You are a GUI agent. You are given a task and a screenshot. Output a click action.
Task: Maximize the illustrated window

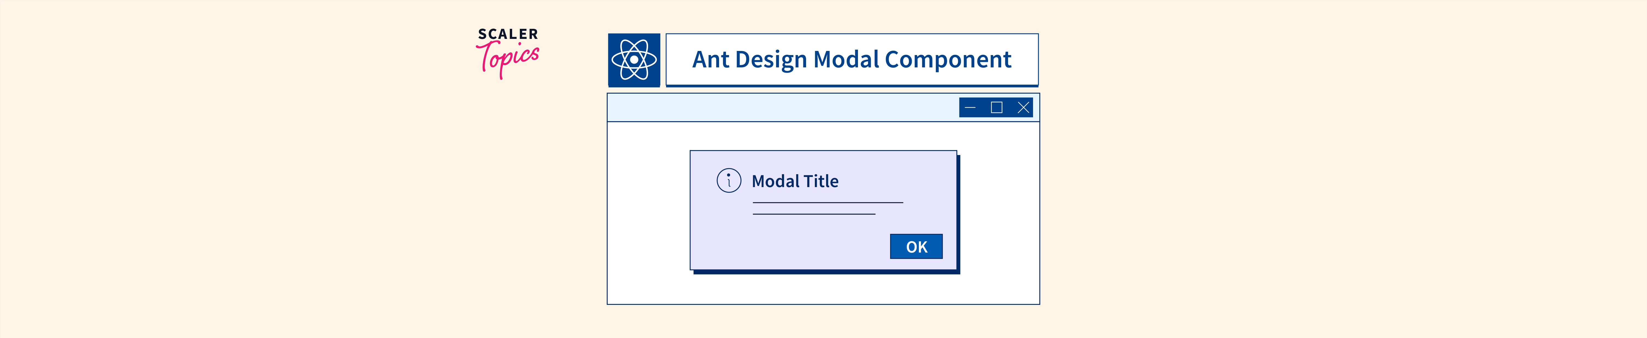pyautogui.click(x=996, y=108)
